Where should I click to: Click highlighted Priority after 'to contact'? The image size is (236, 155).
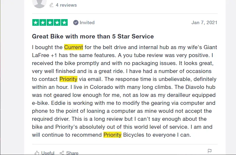[x=68, y=79]
